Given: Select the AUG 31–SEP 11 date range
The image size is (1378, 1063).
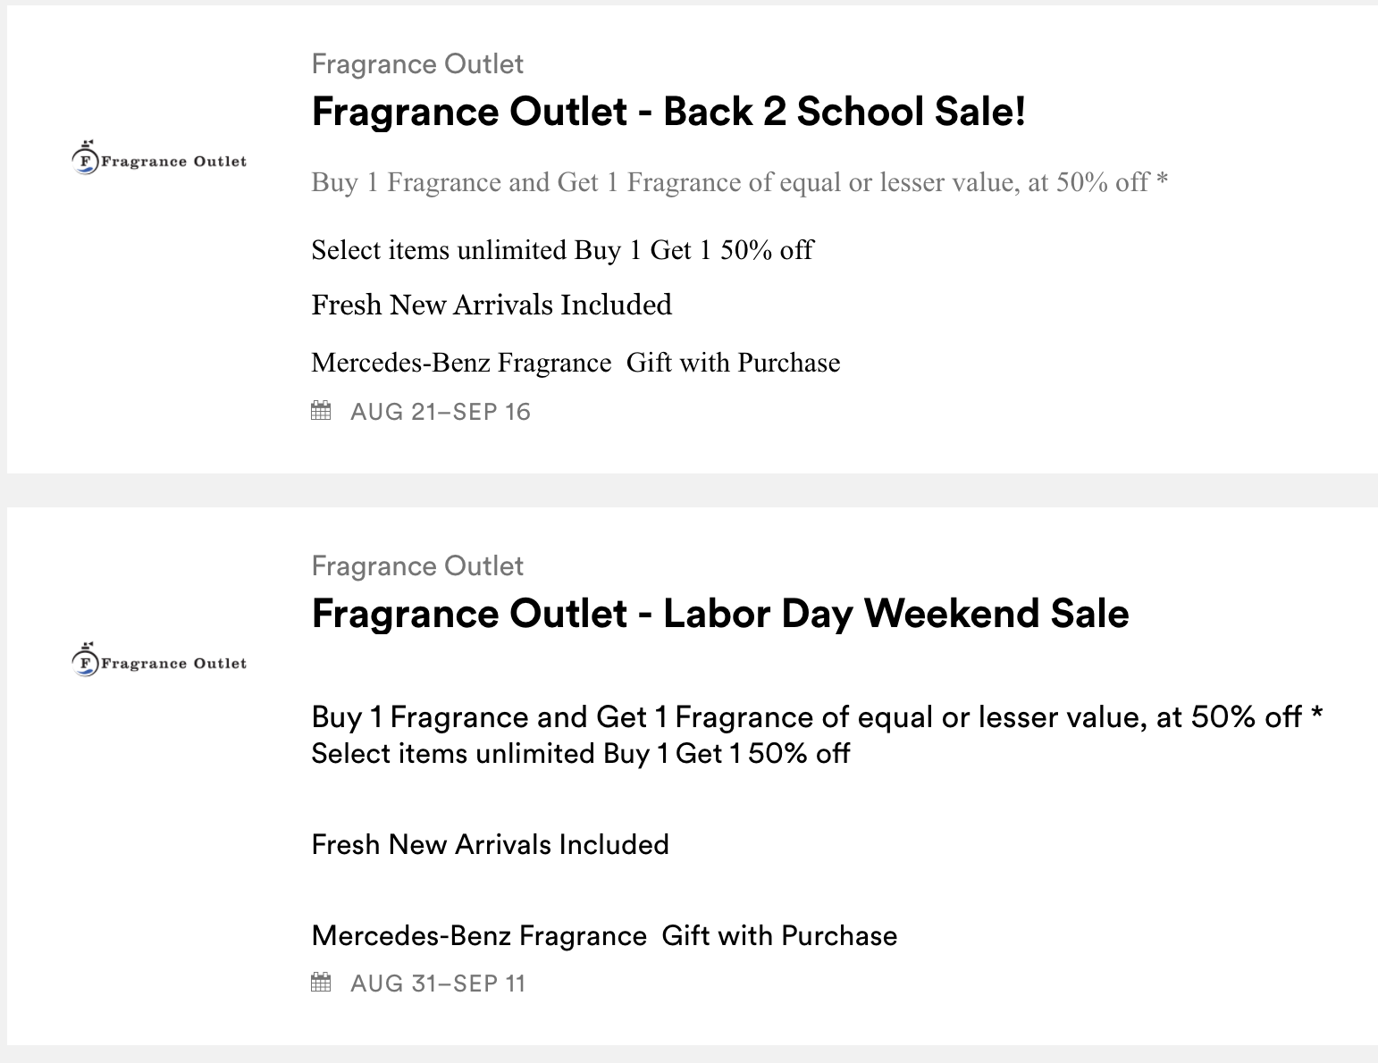Looking at the screenshot, I should (x=438, y=983).
